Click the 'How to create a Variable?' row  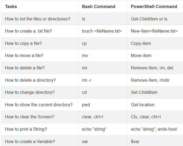click(30, 141)
